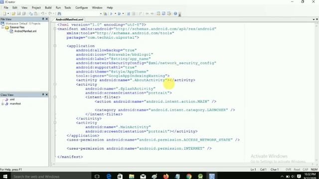
Task: Click the NUM status bar indicator
Action: pos(314,170)
